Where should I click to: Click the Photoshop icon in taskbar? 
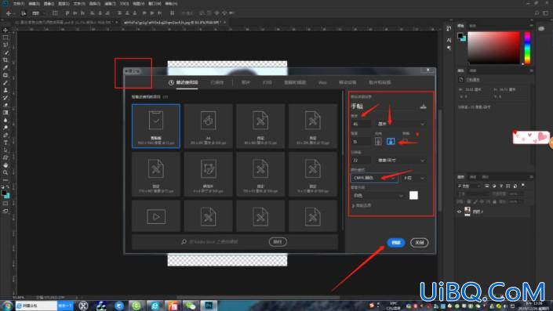[x=209, y=306]
